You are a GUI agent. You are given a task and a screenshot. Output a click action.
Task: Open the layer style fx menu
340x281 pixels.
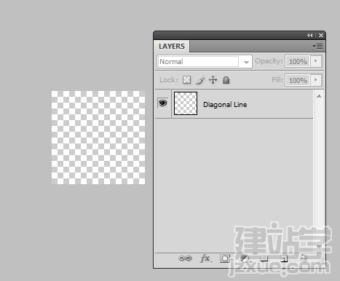point(206,258)
